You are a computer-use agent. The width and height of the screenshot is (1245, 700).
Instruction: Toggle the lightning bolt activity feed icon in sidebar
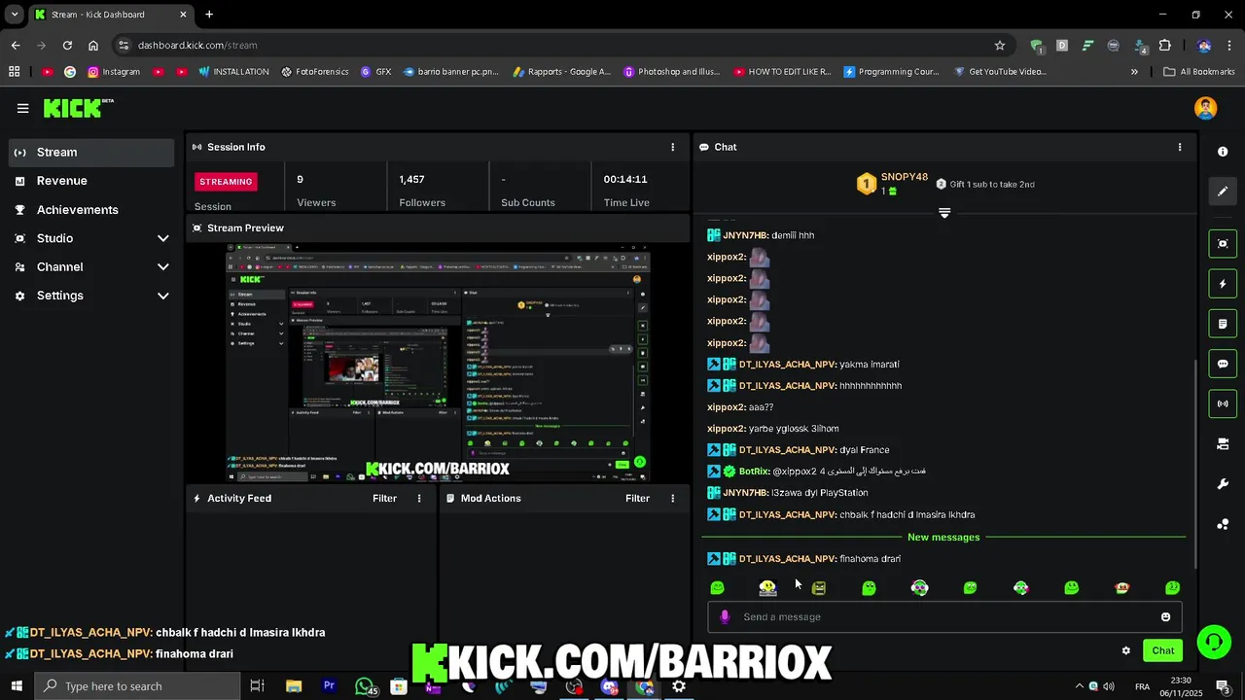pyautogui.click(x=1223, y=284)
